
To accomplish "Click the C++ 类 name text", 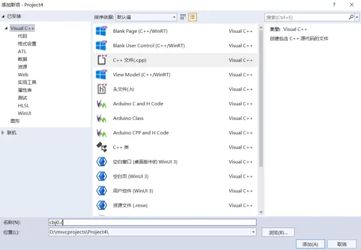I will pyautogui.click(x=121, y=147).
